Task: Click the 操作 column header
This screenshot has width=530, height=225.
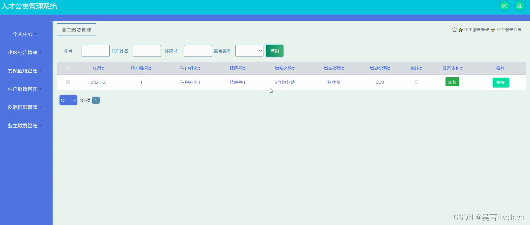Action: click(x=501, y=68)
